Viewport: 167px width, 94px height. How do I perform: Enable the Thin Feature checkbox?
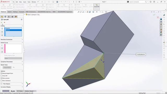(x=2, y=84)
